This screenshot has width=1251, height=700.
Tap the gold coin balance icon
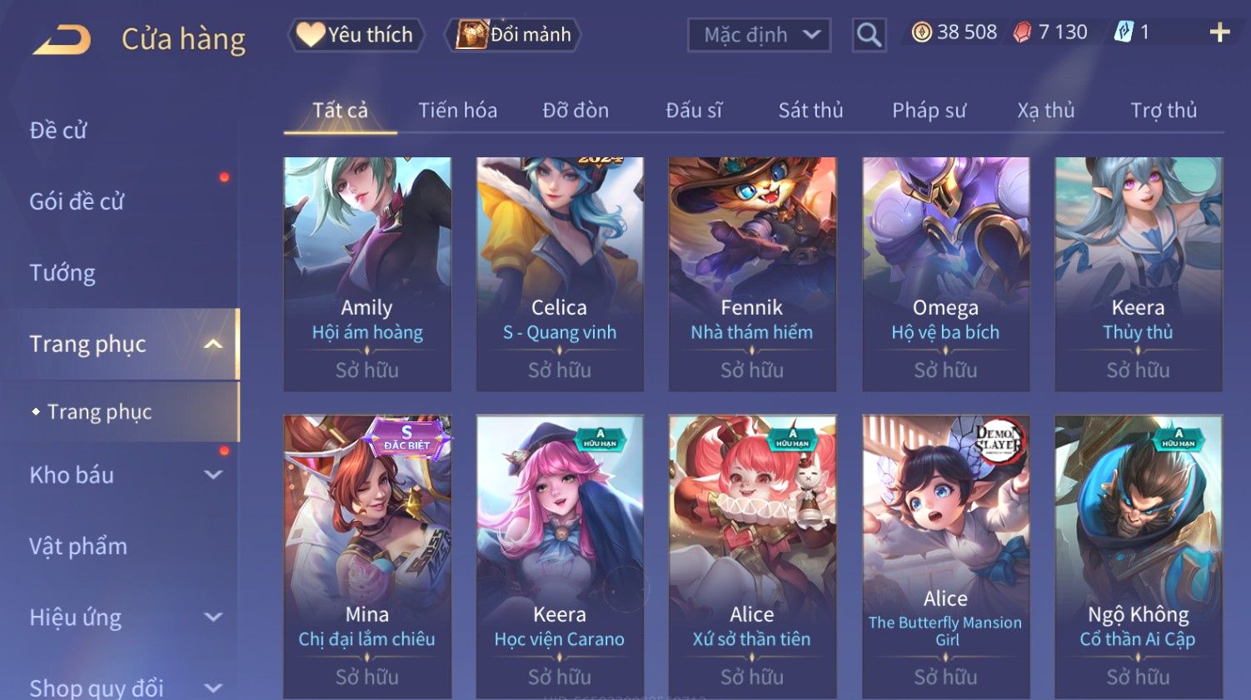tap(921, 32)
